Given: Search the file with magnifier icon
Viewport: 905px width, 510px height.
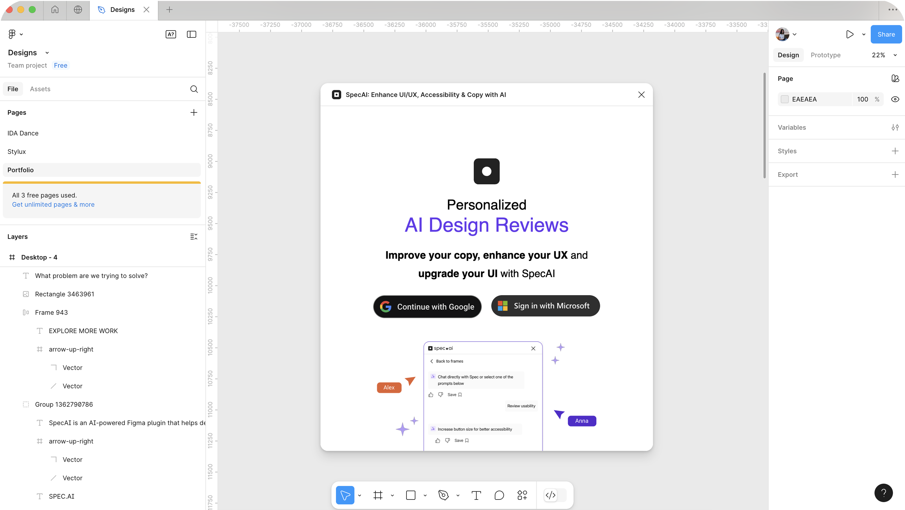Looking at the screenshot, I should [x=194, y=89].
